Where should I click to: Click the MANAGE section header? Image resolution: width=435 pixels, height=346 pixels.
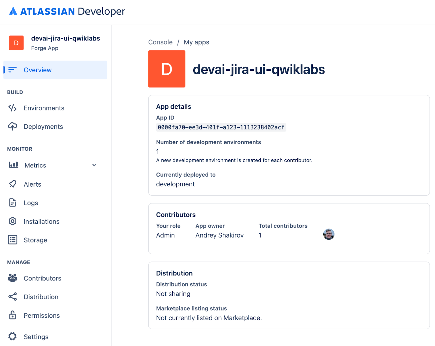click(18, 262)
